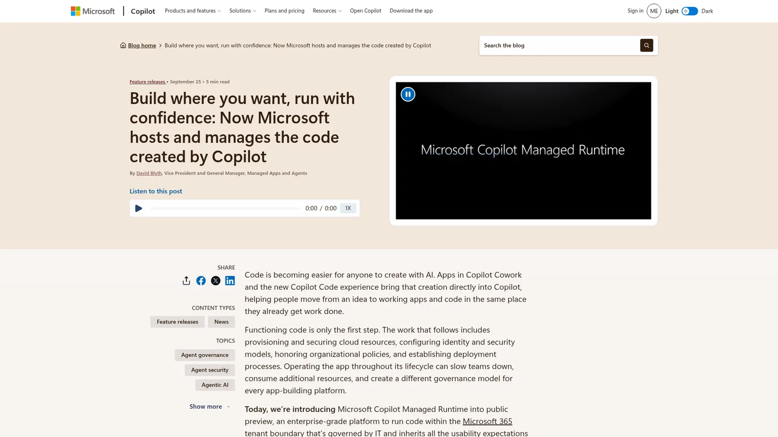This screenshot has height=437, width=778.
Task: Expand Products and features menu
Action: [193, 11]
